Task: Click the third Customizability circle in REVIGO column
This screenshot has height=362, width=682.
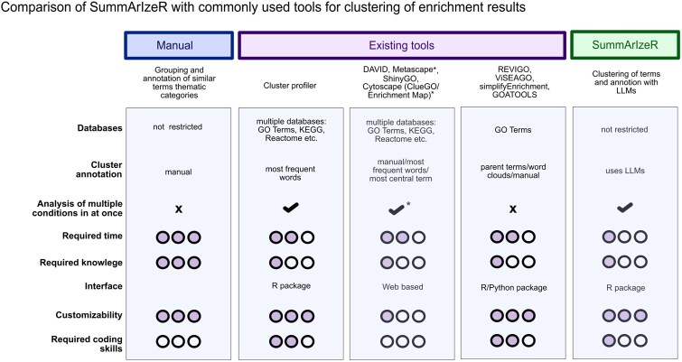Action: (x=528, y=315)
